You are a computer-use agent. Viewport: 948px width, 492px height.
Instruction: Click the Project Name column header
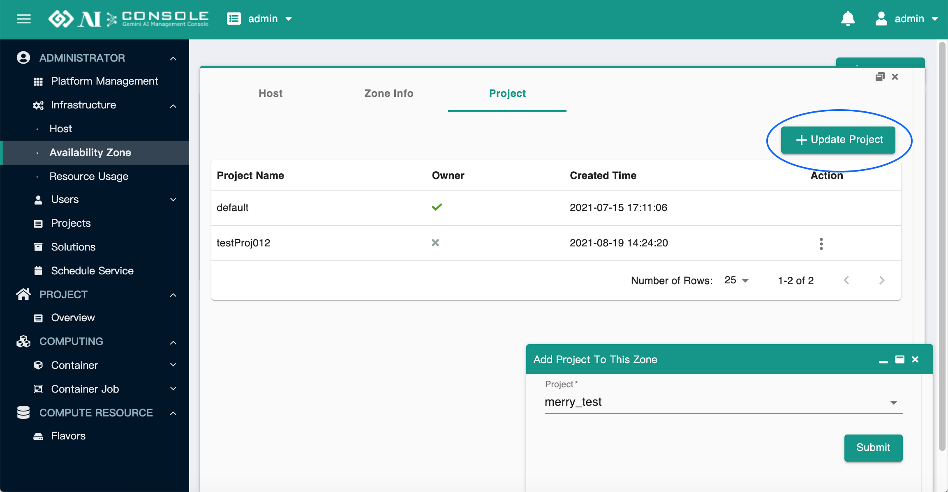click(x=250, y=176)
